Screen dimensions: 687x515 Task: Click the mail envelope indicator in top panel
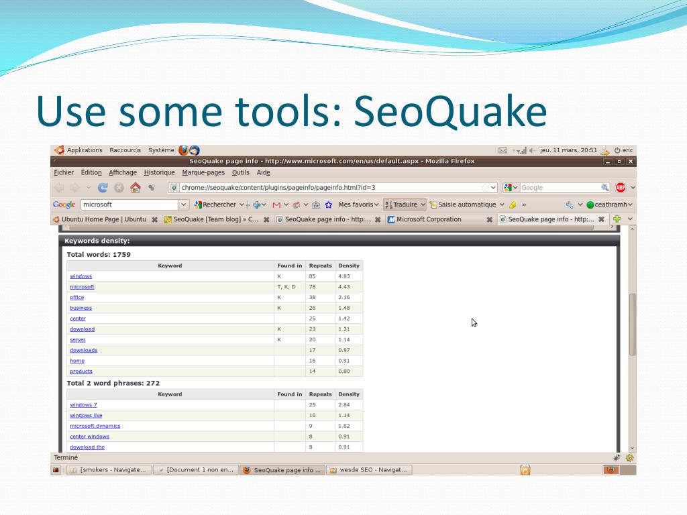[503, 150]
